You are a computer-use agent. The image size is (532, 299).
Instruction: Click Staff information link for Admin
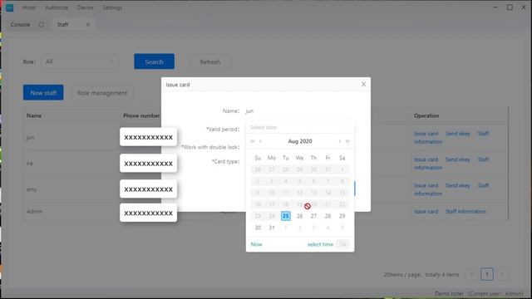[x=465, y=211]
